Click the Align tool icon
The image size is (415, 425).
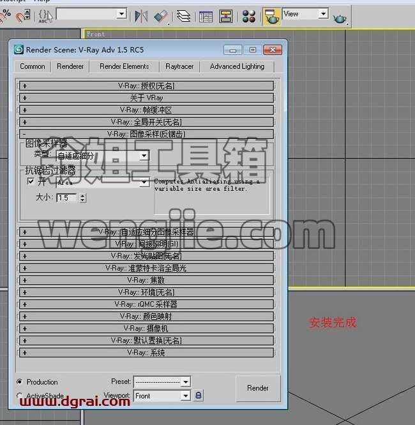[x=161, y=16]
